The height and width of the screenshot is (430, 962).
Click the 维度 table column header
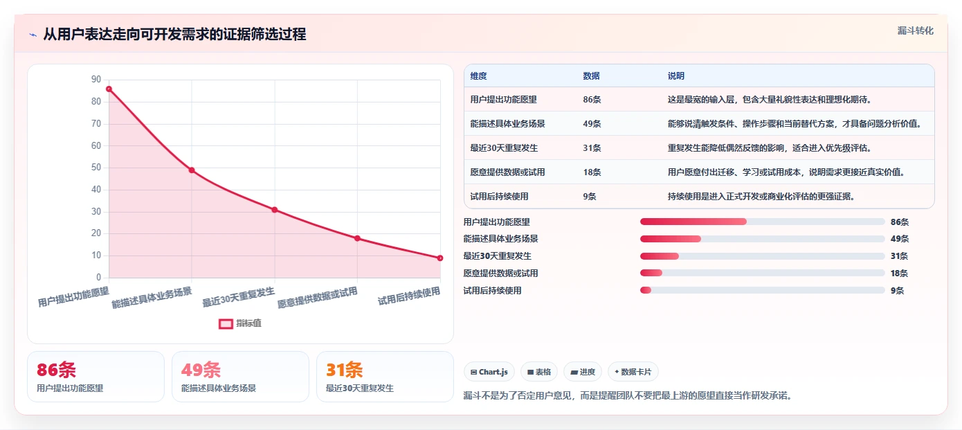[x=478, y=76]
